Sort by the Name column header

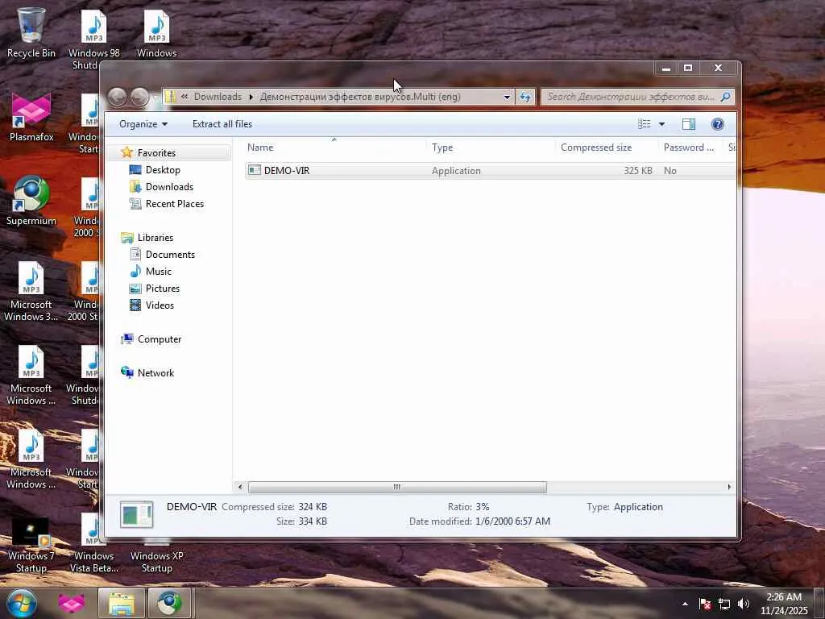(x=334, y=148)
